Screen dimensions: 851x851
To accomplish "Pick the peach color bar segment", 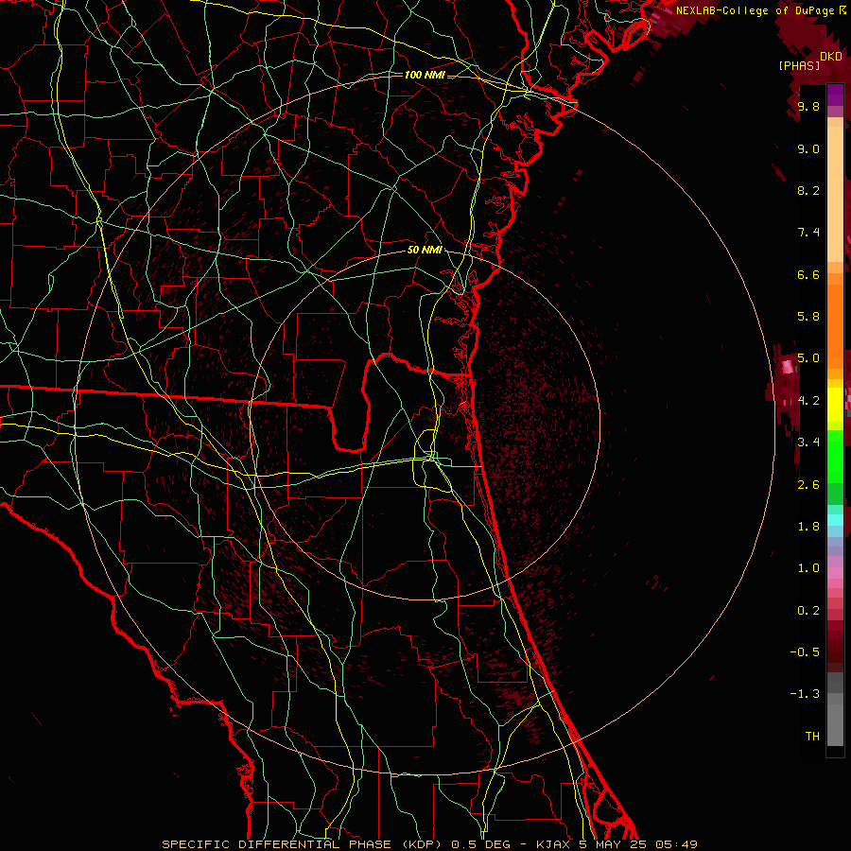I will 835,196.
